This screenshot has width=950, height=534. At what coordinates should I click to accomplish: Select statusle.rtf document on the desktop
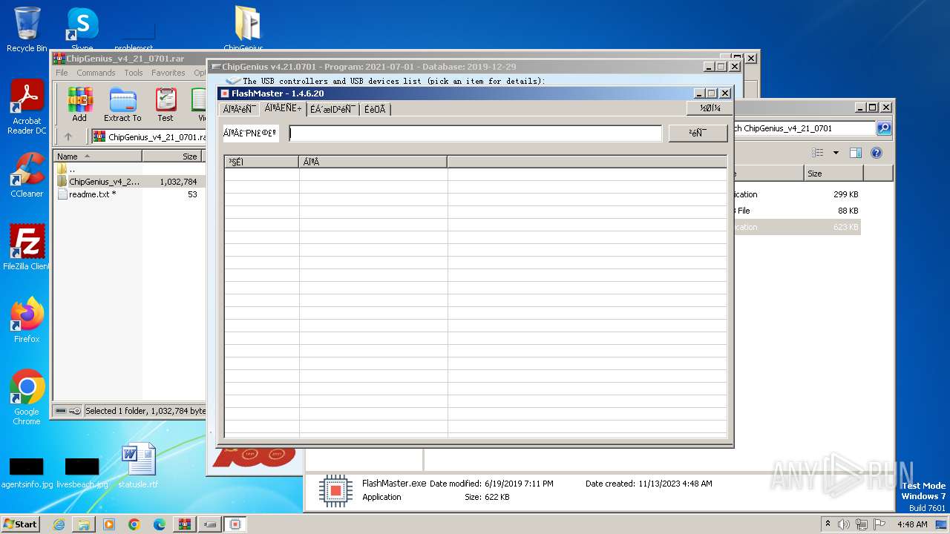click(138, 466)
